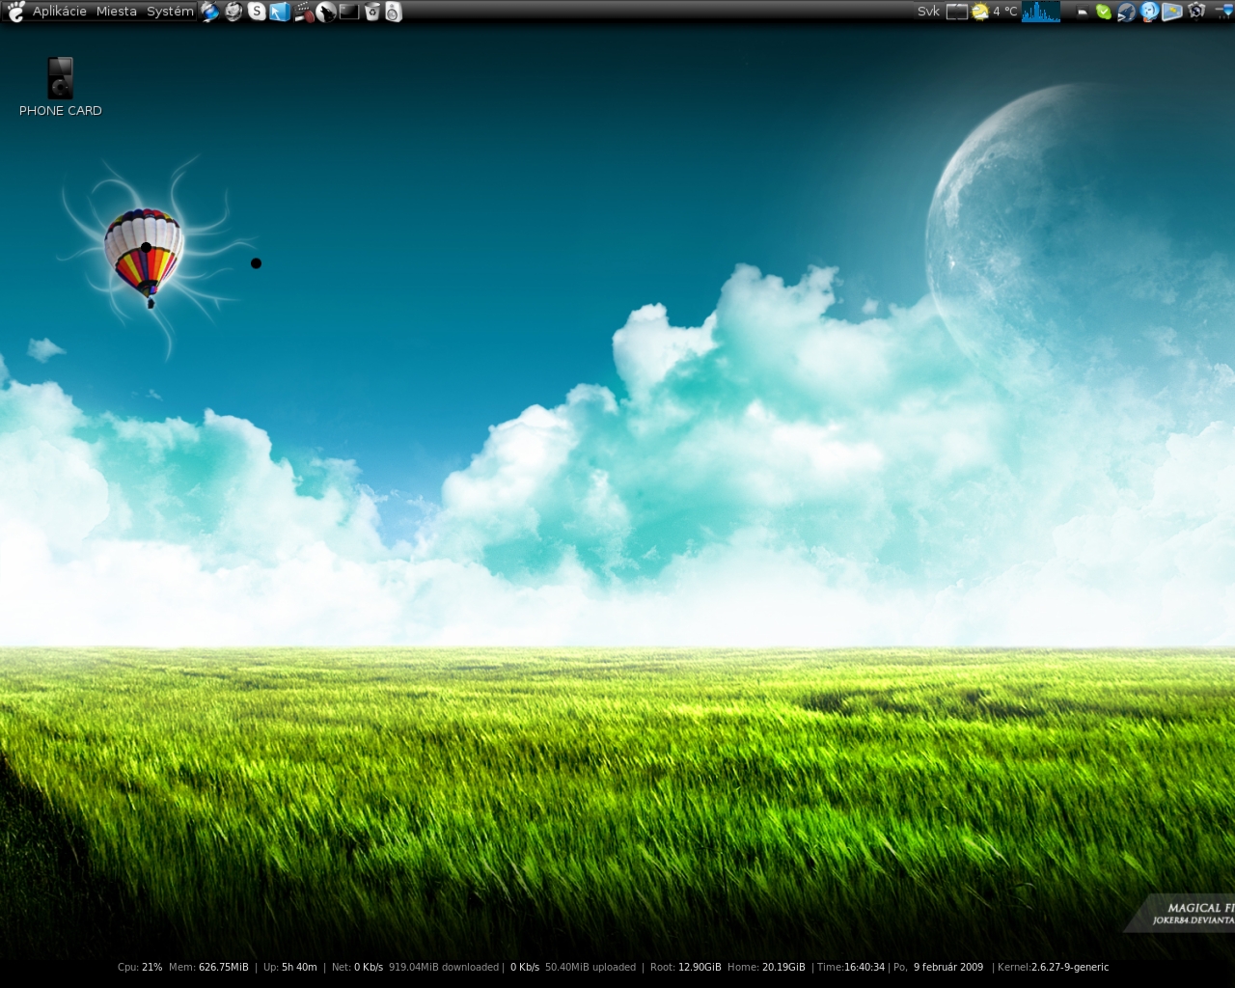Open the GNOME foot main menu icon
Screen dimensions: 1235x988
pos(15,12)
